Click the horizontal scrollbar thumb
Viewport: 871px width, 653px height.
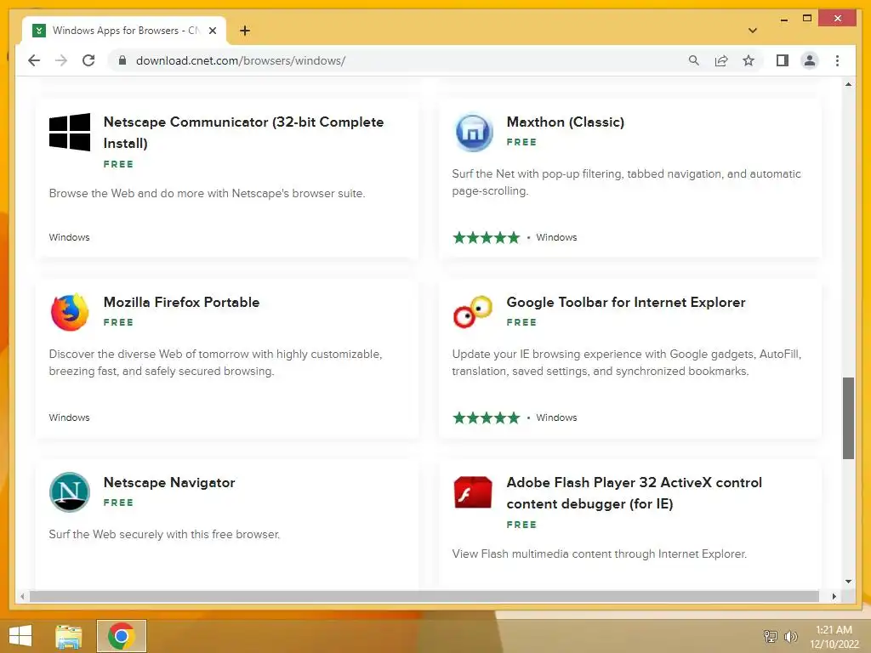pyautogui.click(x=424, y=596)
